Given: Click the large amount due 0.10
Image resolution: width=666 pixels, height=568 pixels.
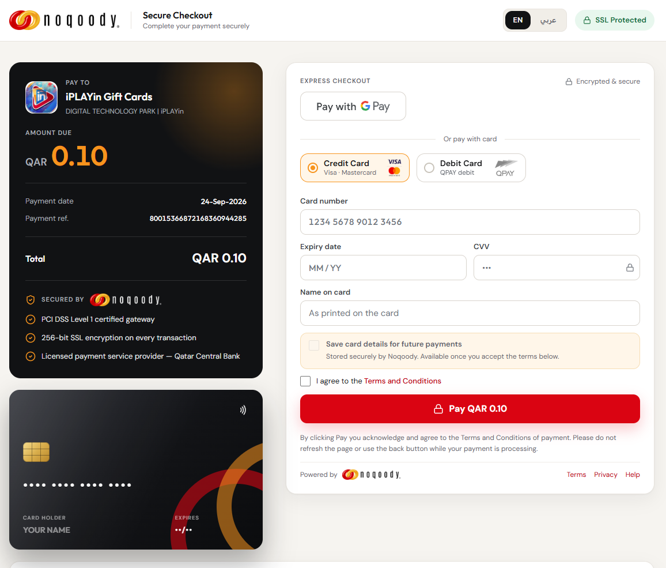Looking at the screenshot, I should (80, 156).
